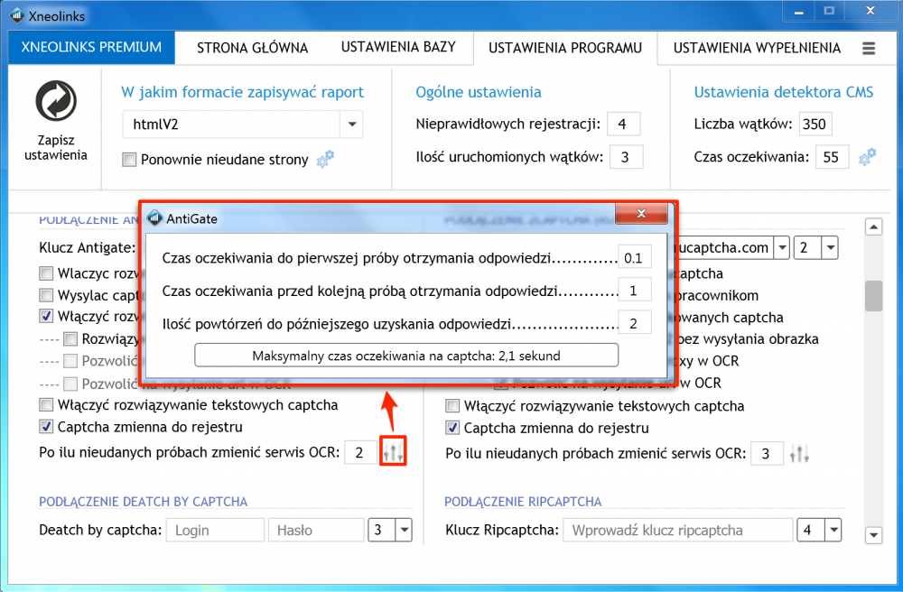This screenshot has height=592, width=903.
Task: Click the Wprowadź klucz ripcaptcha field
Action: [678, 530]
